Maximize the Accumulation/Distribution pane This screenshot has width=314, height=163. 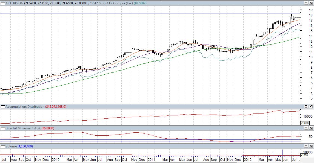[x=306, y=106]
